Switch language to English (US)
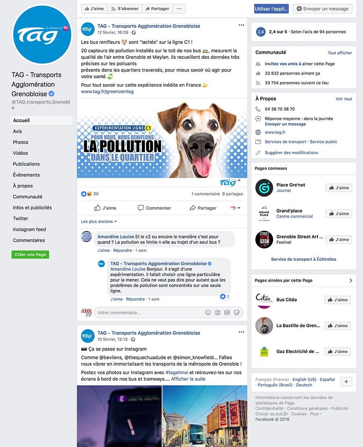 [304, 380]
